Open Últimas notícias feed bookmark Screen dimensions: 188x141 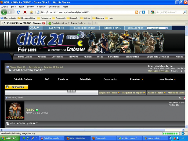tap(26, 18)
